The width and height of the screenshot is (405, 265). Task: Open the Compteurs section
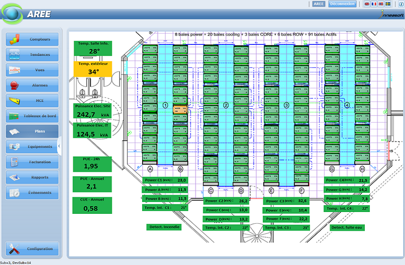32,39
